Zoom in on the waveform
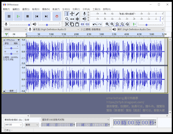This screenshot has width=173, height=134. pyautogui.click(x=107, y=24)
